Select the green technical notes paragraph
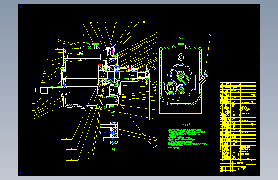The width and height of the screenshot is (278, 180). coord(188,139)
